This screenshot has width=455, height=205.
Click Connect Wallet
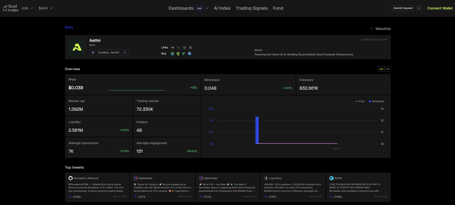(440, 8)
